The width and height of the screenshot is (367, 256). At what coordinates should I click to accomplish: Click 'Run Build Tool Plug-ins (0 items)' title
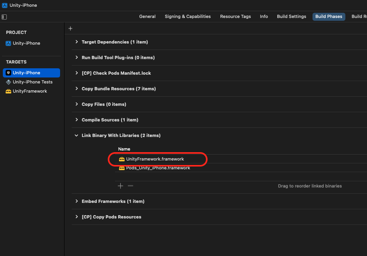pyautogui.click(x=118, y=58)
